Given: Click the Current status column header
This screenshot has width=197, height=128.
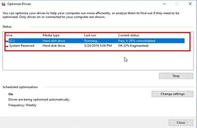Looking at the screenshot, I should (128, 35).
